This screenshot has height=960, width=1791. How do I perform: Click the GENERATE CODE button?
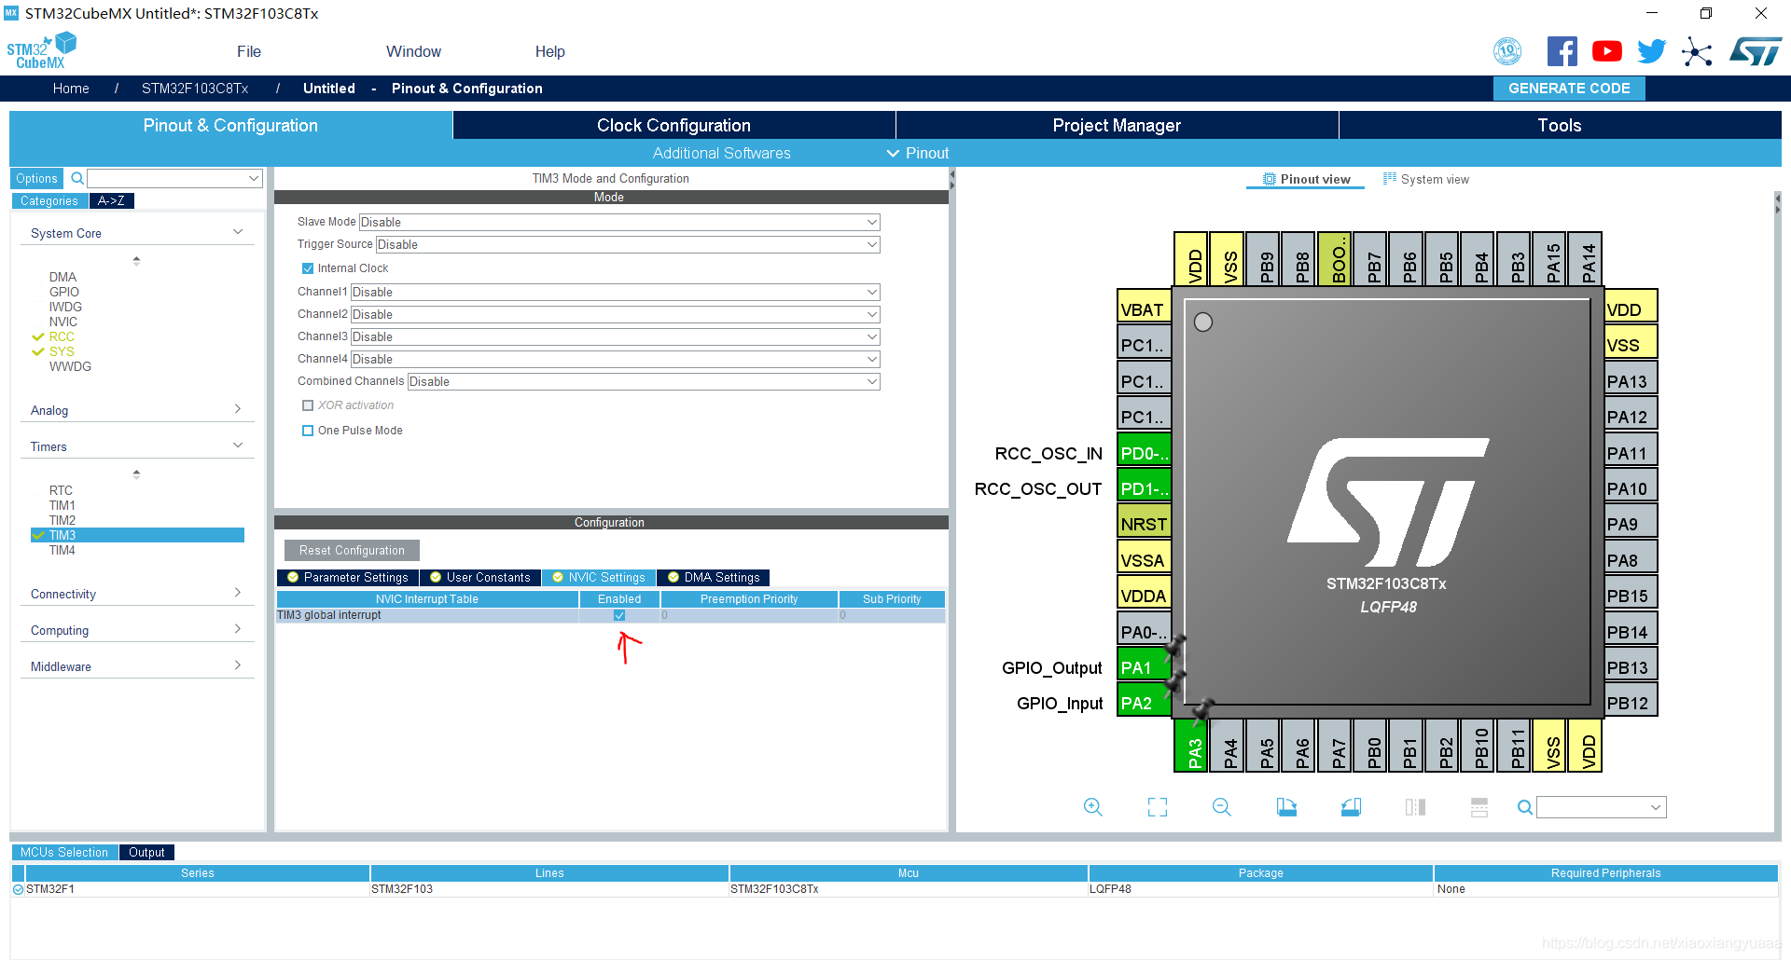[x=1569, y=89]
